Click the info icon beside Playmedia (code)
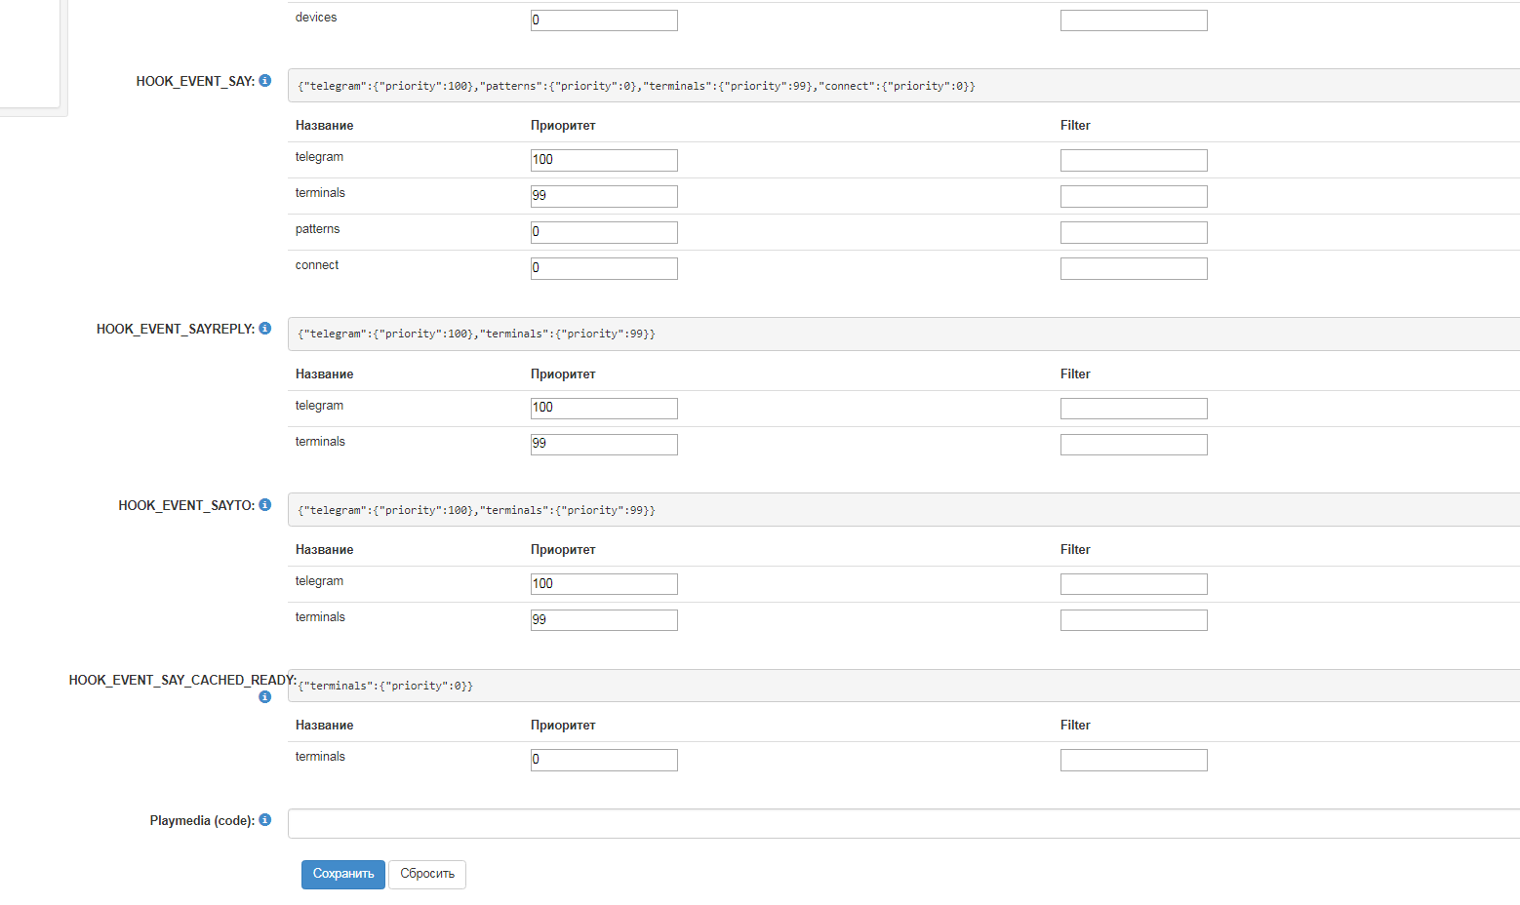Image resolution: width=1520 pixels, height=905 pixels. [x=264, y=820]
